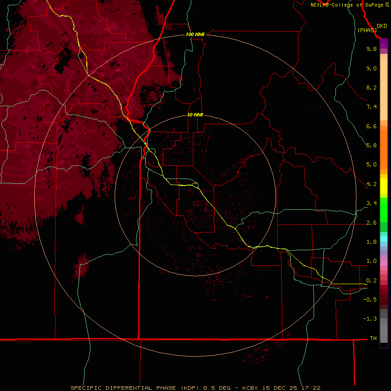Click the DKD label above the color scale
This screenshot has height=391, width=391.
click(x=382, y=26)
